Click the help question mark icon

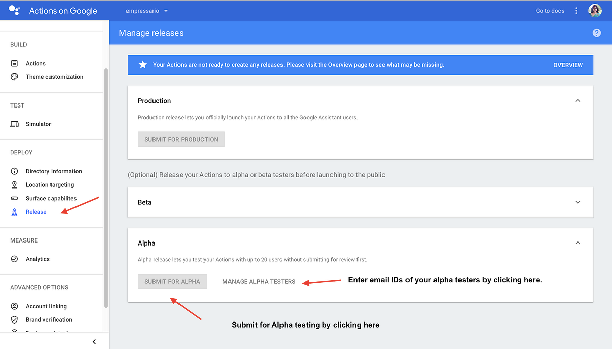coord(597,33)
